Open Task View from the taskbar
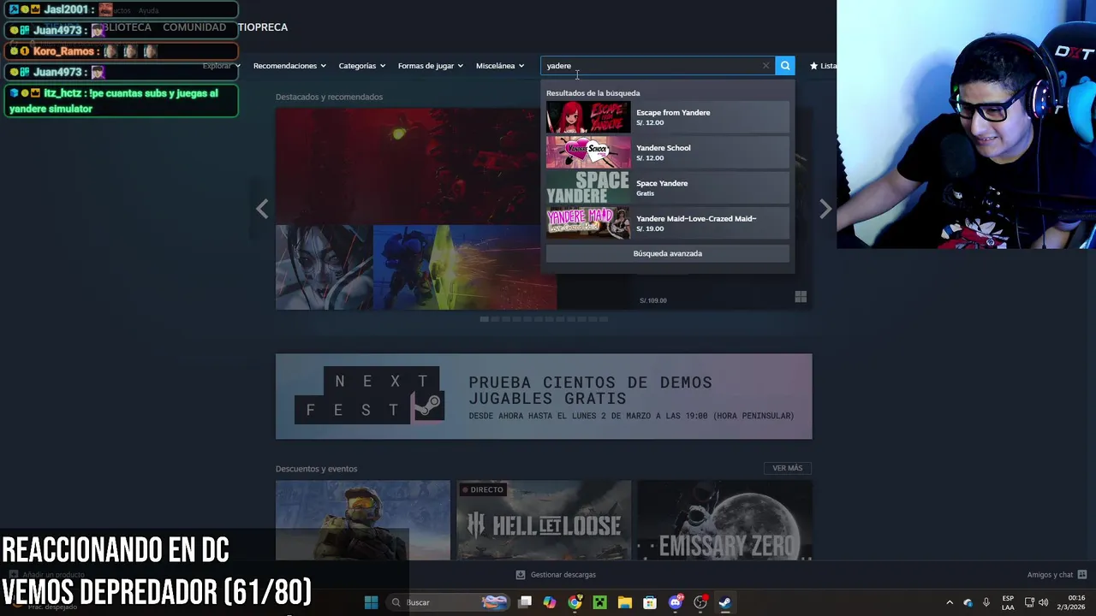1096x616 pixels. [525, 602]
